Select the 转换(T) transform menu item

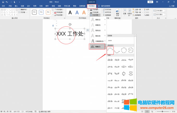point(98,46)
